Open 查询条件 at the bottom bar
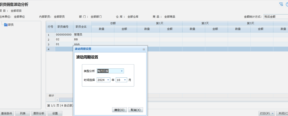The image size is (288, 116). (7, 113)
